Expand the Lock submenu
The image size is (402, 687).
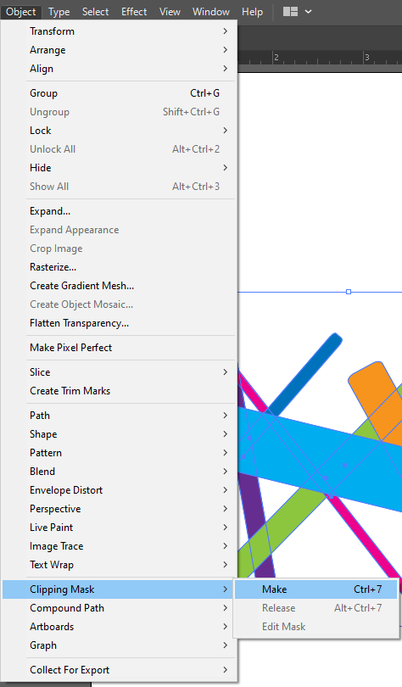[119, 130]
